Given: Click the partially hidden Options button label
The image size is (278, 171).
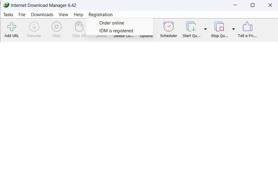Looking at the screenshot, I should click(x=146, y=36).
